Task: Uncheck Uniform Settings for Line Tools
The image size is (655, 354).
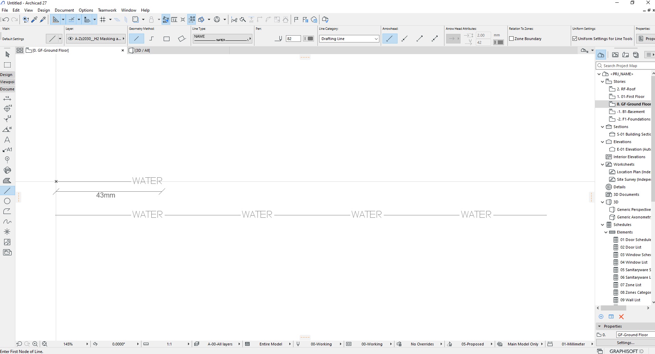Action: click(575, 39)
